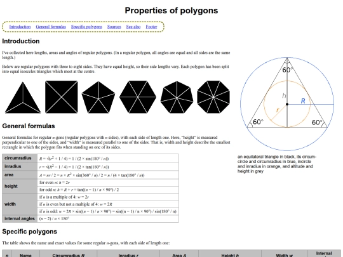
Task: Click the top '60°' angle label in diagram
Action: click(288, 70)
